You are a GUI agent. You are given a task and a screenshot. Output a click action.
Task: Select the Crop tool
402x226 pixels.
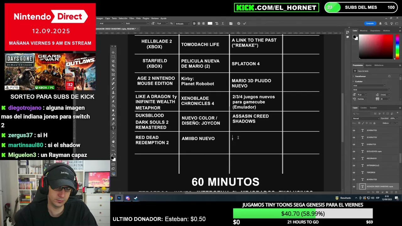113,70
